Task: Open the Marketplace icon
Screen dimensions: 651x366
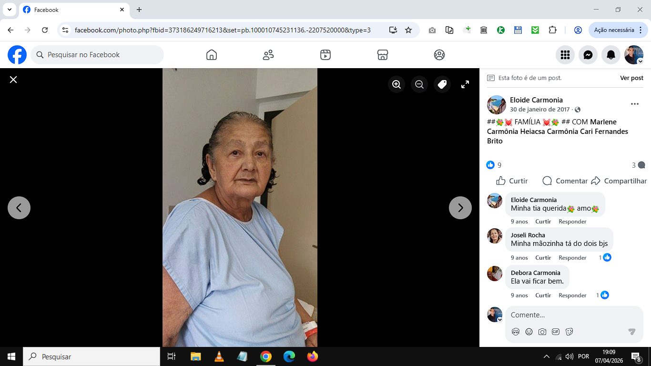Action: pos(382,55)
